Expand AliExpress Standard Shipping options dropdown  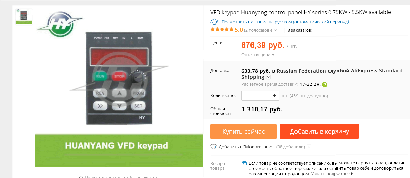(268, 77)
